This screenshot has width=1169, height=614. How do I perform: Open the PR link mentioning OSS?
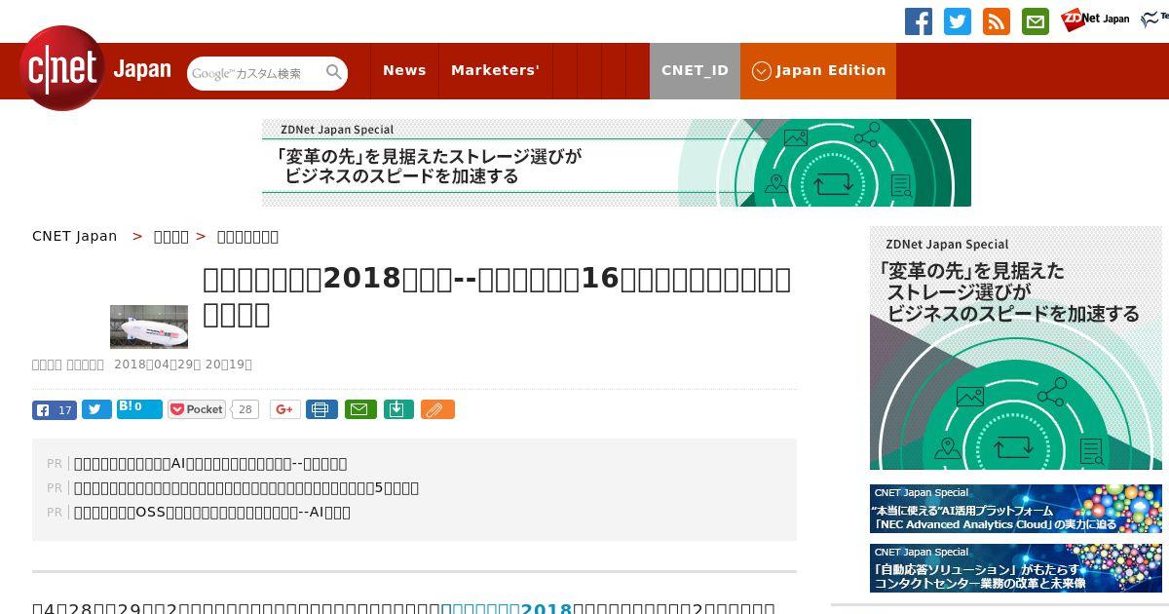(212, 513)
